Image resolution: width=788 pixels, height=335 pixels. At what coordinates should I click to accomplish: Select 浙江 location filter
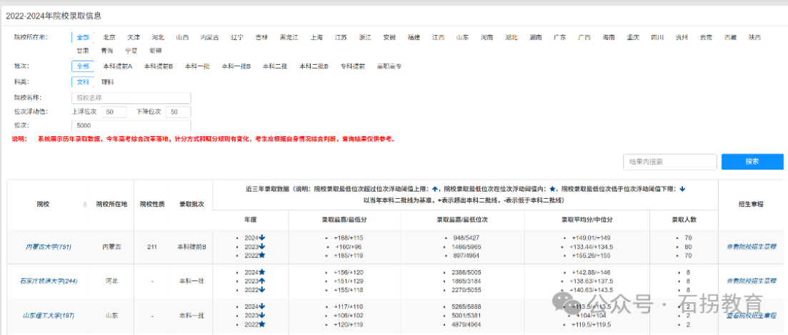[365, 38]
